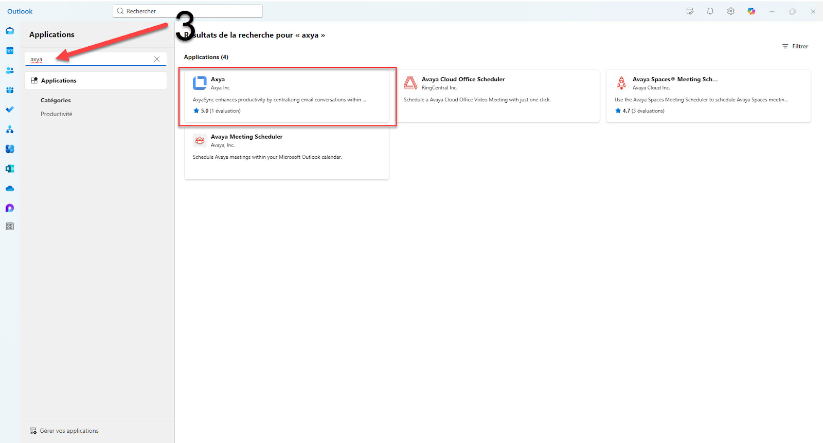Image resolution: width=823 pixels, height=443 pixels.
Task: Open the Filtrer filter options
Action: coord(795,46)
